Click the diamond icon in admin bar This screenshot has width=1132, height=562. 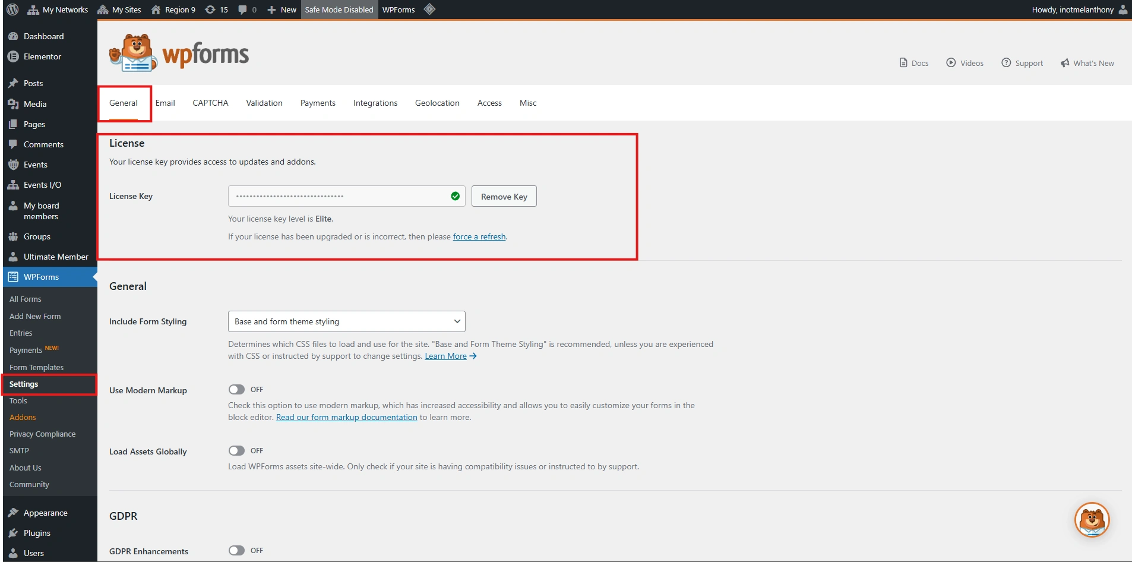tap(430, 10)
